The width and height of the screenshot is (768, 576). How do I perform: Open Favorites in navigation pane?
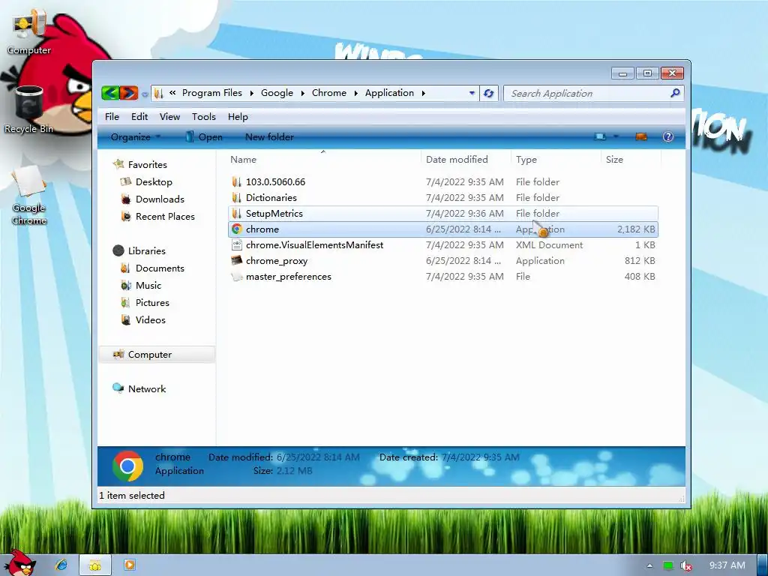(x=139, y=164)
